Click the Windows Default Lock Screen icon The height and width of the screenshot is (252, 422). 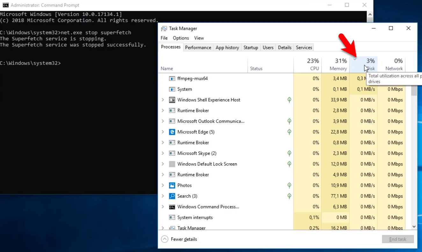click(x=172, y=164)
